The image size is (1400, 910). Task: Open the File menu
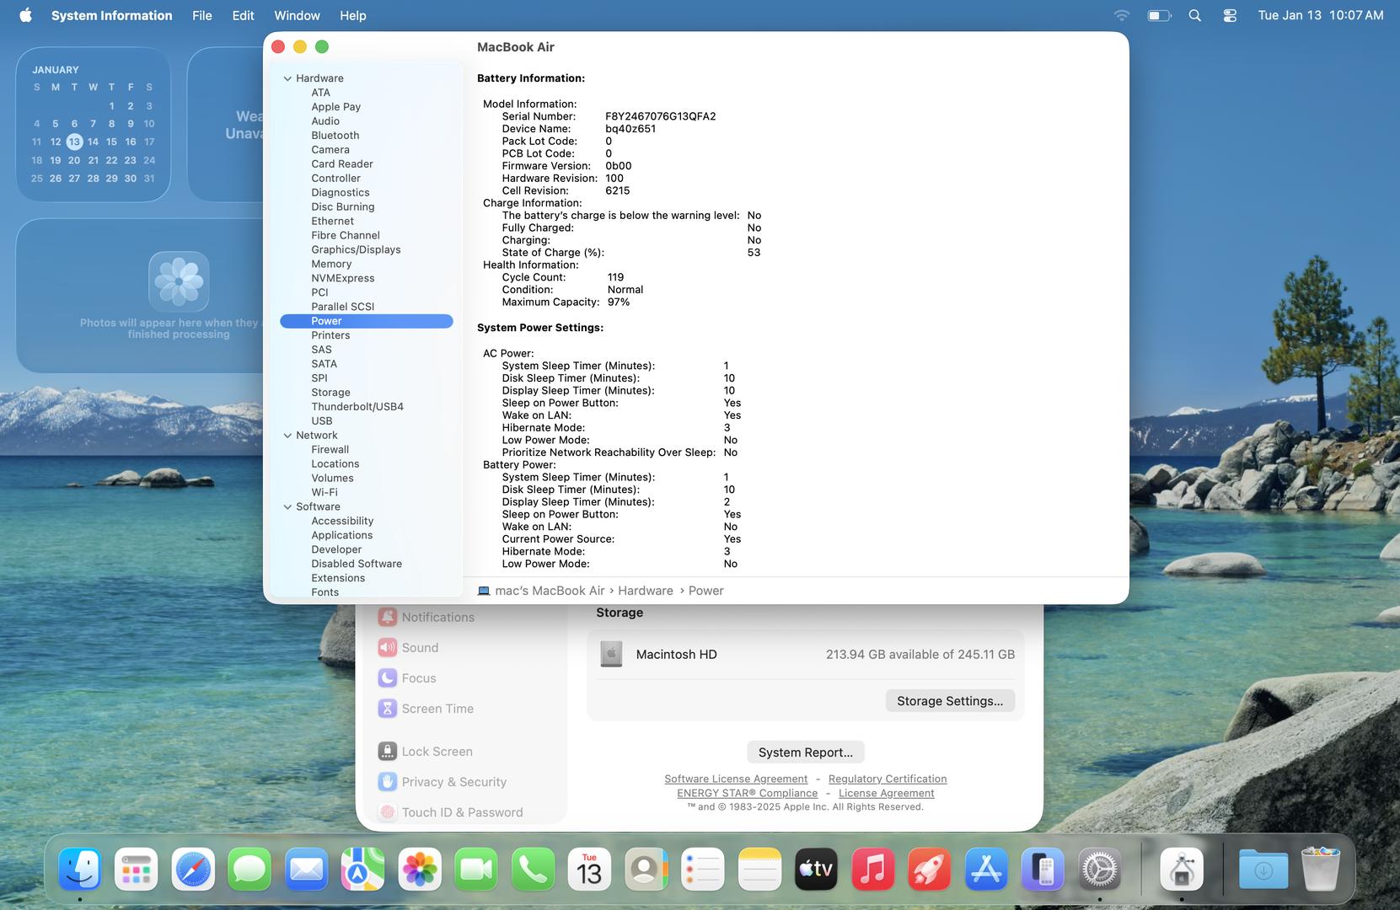[201, 15]
